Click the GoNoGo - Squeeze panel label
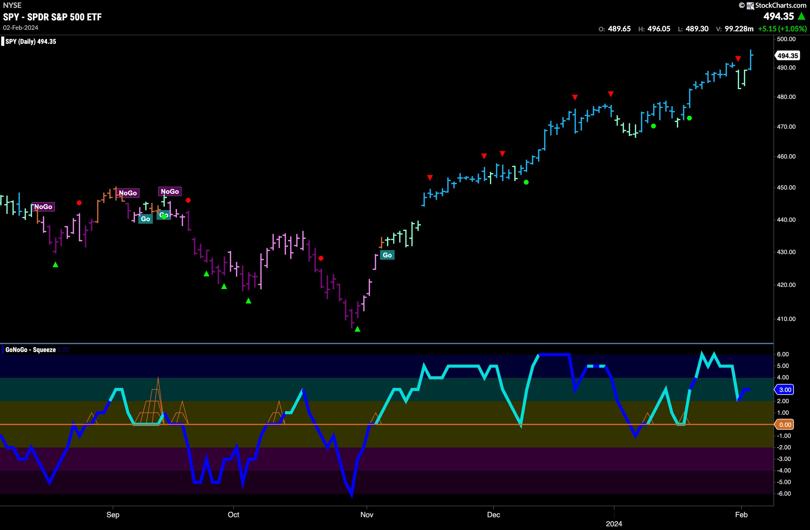 (x=30, y=350)
